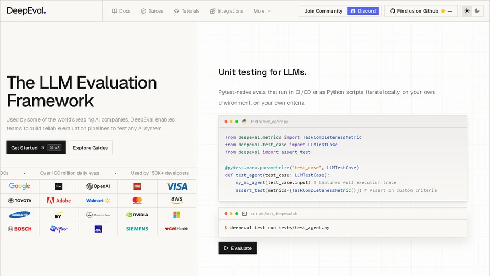Screen dimensions: 490x276
Task: Click the AXA logo
Action: pos(98,229)
